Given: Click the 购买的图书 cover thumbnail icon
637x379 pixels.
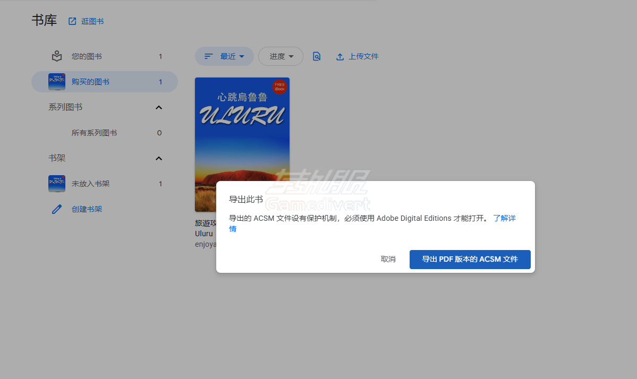Looking at the screenshot, I should coord(57,82).
